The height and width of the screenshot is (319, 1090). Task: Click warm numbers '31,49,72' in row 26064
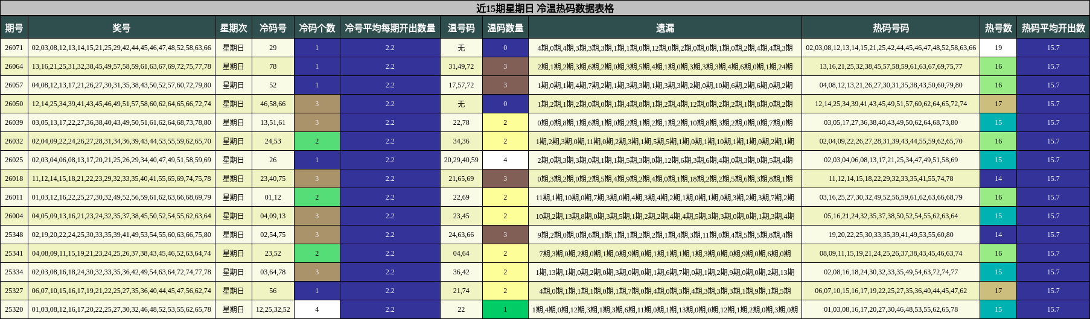(461, 66)
